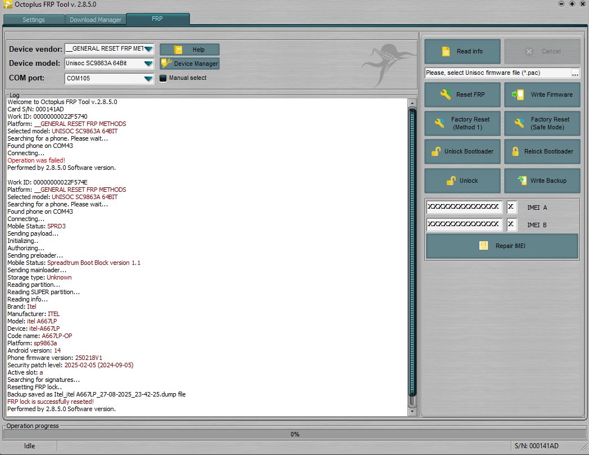Click the Operation progress bar

tap(294, 434)
